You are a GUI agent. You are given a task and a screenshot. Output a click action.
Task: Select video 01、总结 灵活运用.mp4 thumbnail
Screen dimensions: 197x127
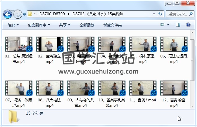tap(19, 44)
